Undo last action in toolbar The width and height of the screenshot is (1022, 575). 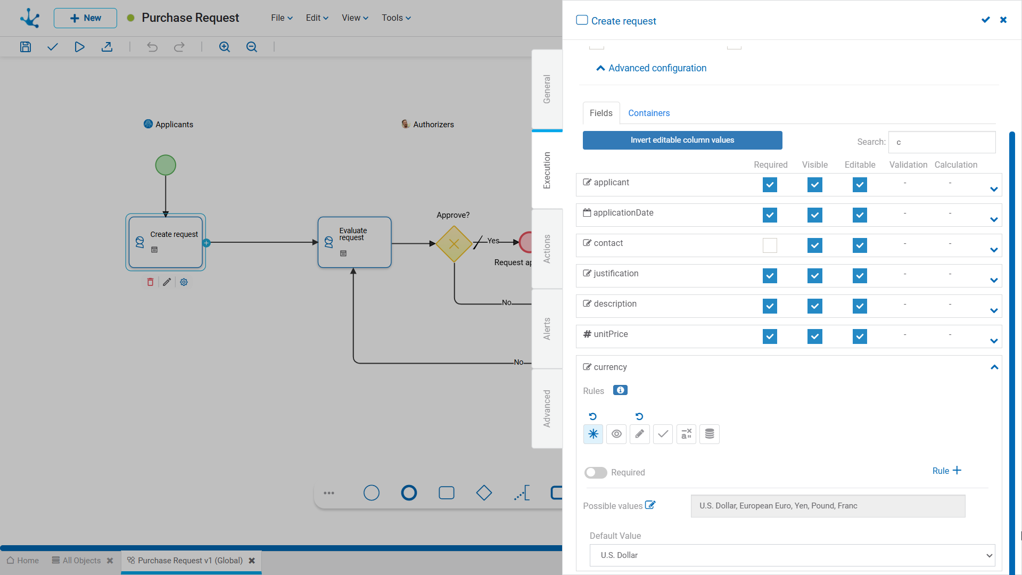click(x=152, y=47)
